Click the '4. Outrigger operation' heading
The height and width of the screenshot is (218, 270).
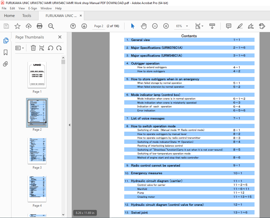[189, 64]
